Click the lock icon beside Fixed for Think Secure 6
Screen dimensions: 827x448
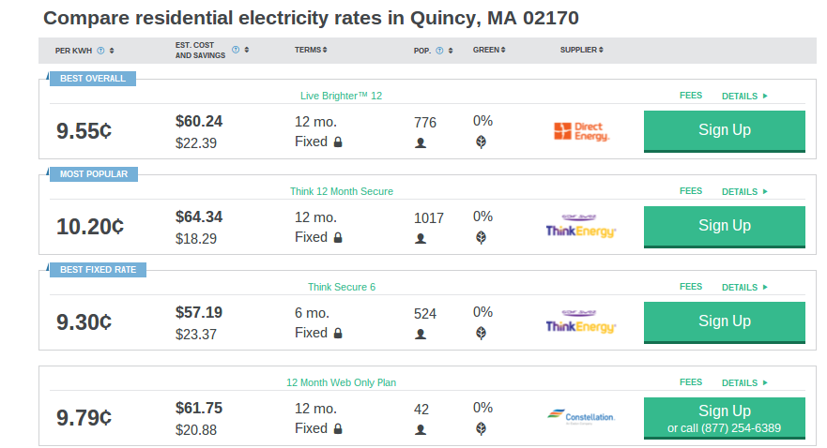338,333
